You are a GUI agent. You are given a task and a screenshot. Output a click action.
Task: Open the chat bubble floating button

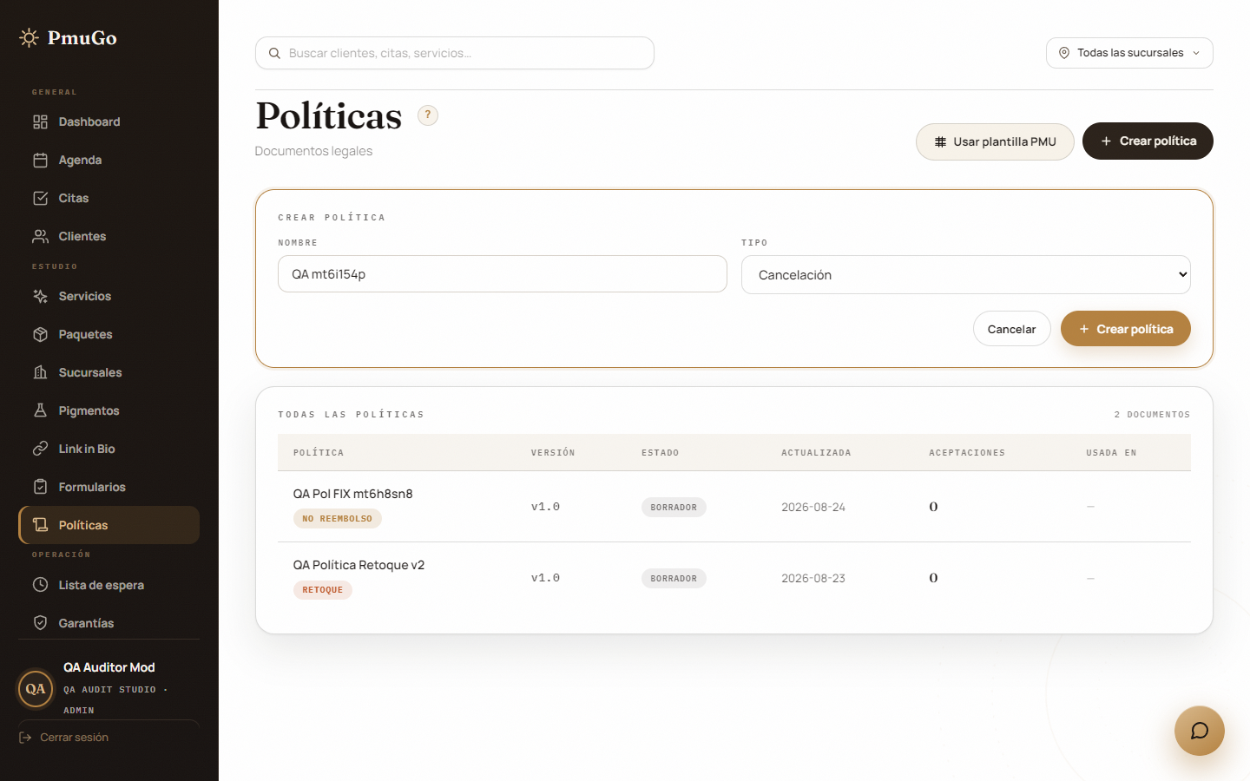1200,731
